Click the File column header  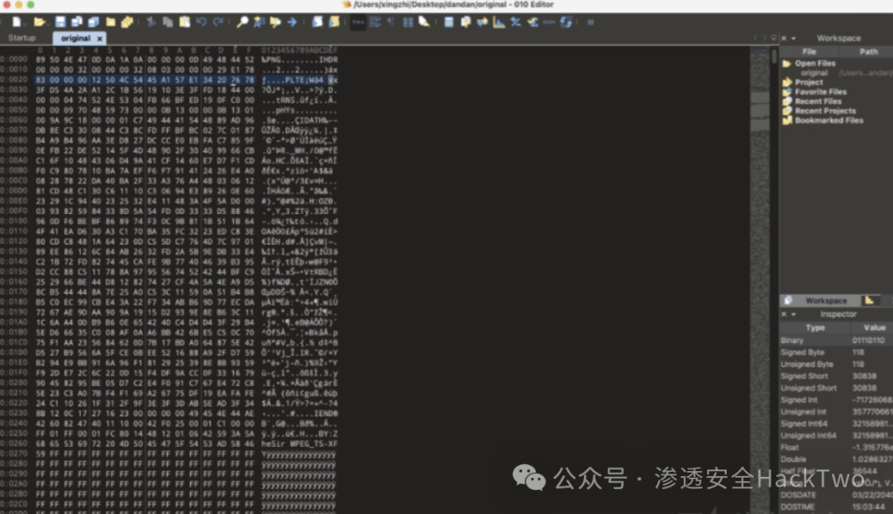click(x=809, y=51)
